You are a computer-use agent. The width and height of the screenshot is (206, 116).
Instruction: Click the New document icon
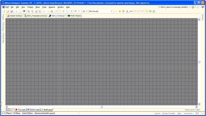4,11
